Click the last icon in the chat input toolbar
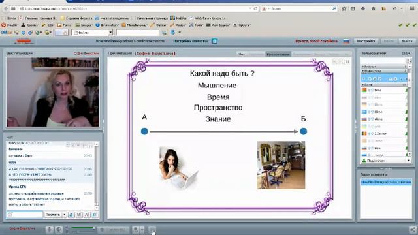Screen dimensions: 418x235 (95, 215)
